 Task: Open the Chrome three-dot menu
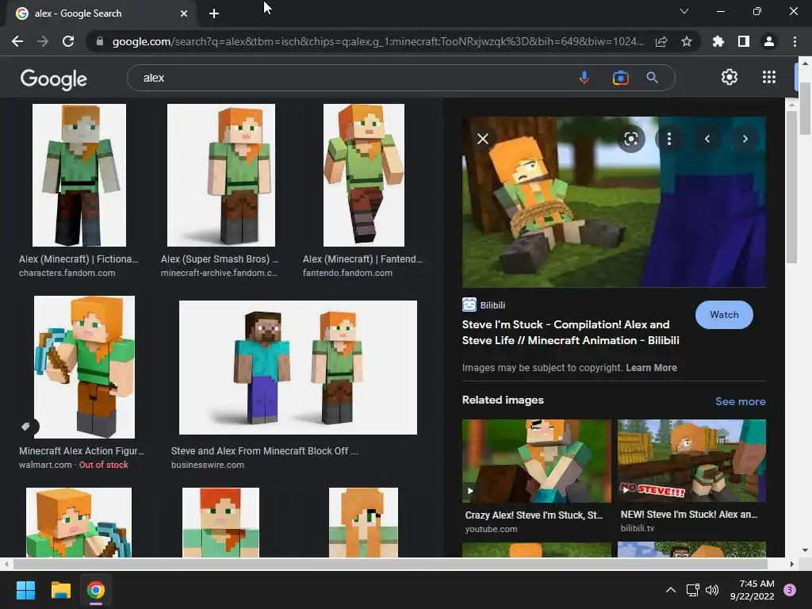[795, 41]
